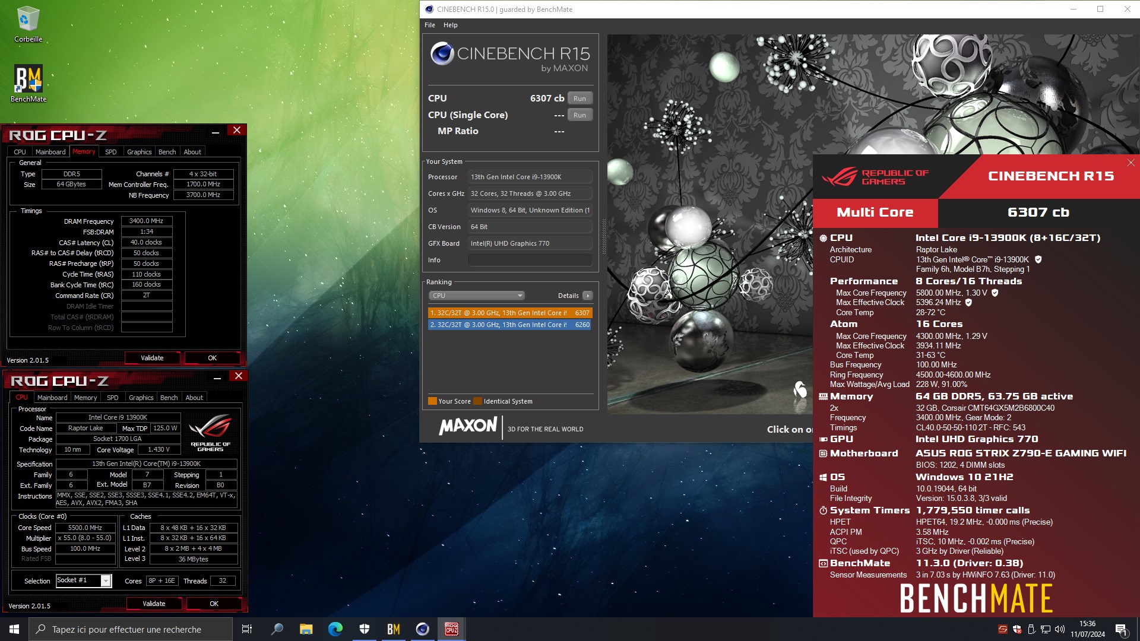1140x641 pixels.
Task: Click the NB Frequency value 3700.0 MHz
Action: coord(203,195)
